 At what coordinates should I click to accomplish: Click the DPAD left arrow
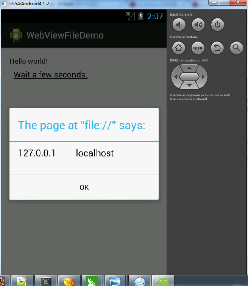pyautogui.click(x=176, y=77)
